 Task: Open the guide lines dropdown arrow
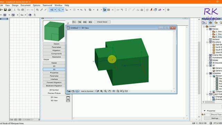55,10
